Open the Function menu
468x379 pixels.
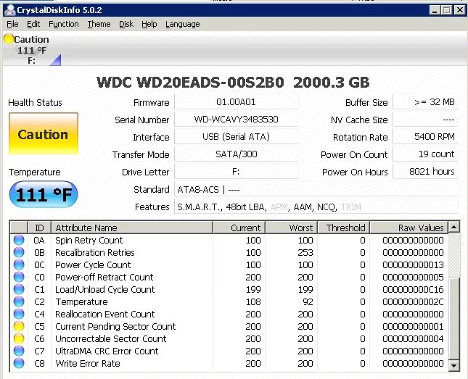click(64, 24)
